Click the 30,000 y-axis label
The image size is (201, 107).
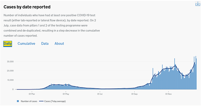[x=10, y=62]
